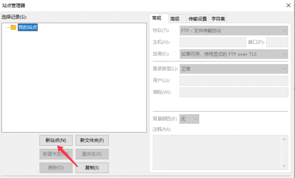Click inside the 注释 comments text area

coord(217,153)
